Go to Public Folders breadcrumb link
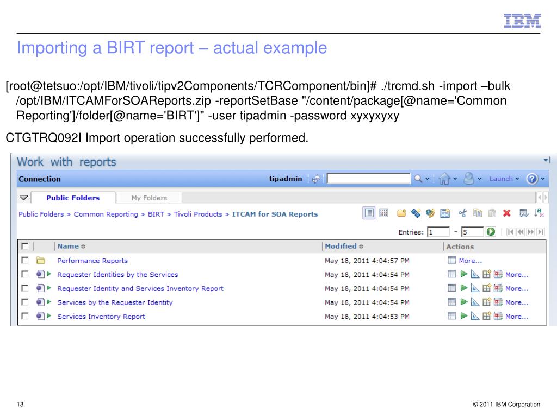 [41, 214]
